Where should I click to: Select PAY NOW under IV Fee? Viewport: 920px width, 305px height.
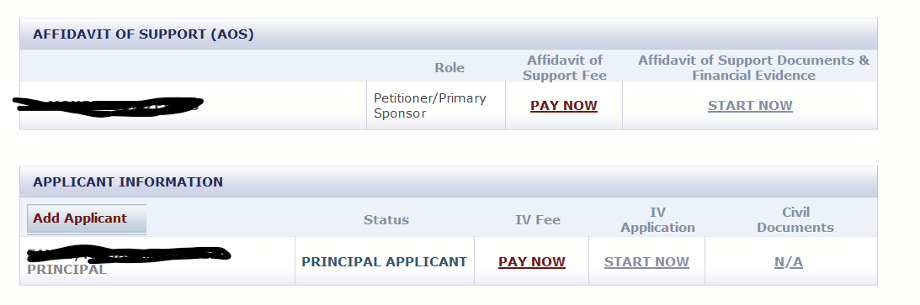532,261
